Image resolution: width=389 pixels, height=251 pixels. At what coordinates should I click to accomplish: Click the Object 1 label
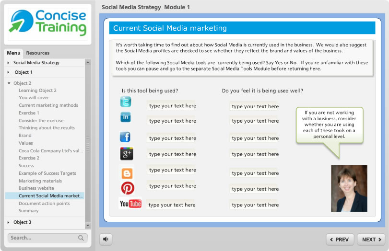pyautogui.click(x=24, y=72)
